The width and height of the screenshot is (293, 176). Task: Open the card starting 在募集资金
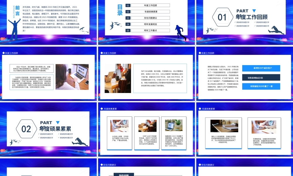[x=264, y=133]
